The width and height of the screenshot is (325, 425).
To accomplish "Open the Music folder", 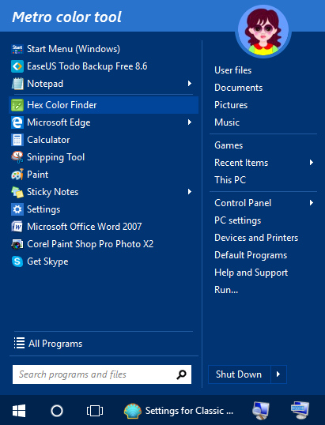I will coord(227,122).
